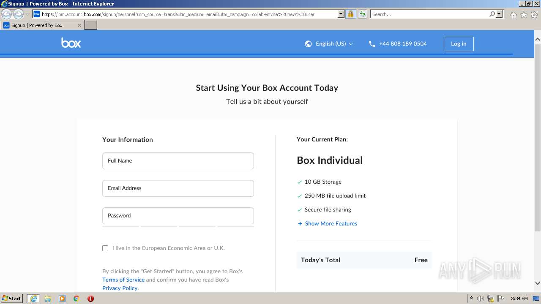Image resolution: width=541 pixels, height=304 pixels.
Task: Open the search provider dropdown
Action: [499, 14]
